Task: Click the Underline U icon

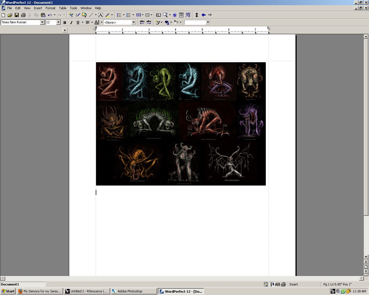Action: tap(78, 22)
